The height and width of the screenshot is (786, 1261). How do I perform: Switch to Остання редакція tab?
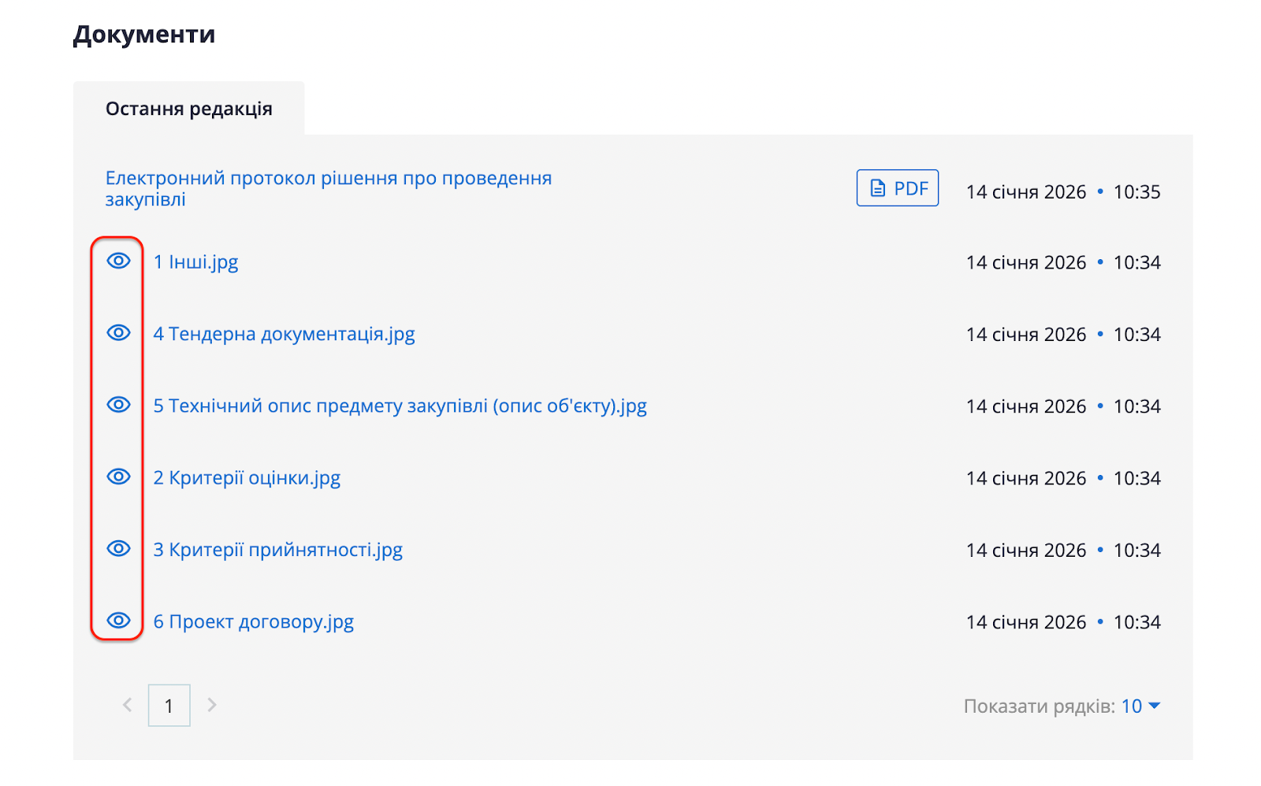point(189,109)
